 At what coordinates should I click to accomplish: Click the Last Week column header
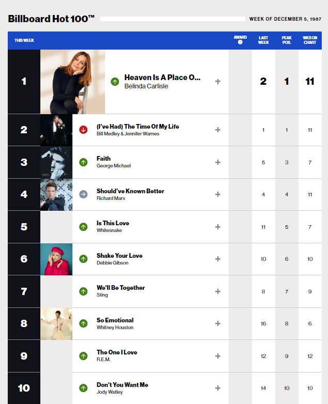pos(263,40)
